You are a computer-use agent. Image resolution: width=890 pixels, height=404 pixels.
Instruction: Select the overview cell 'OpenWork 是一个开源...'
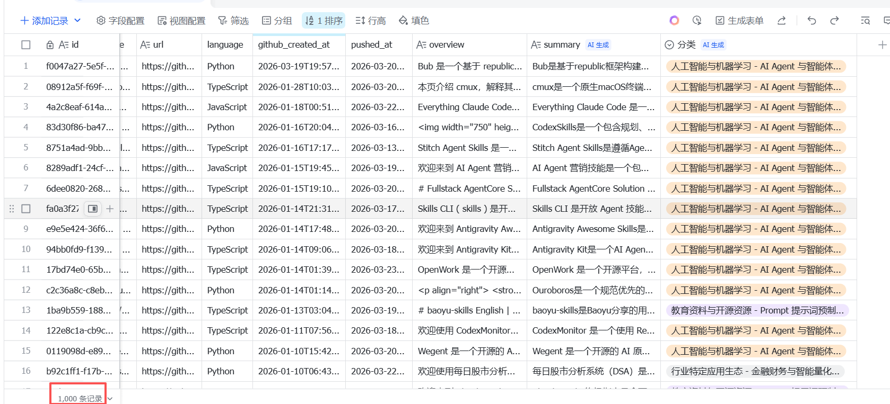tap(469, 270)
